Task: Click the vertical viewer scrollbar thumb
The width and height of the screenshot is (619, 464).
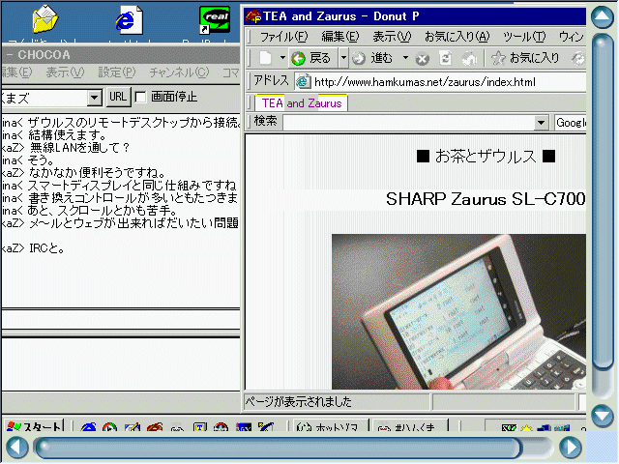Action: click(x=602, y=202)
